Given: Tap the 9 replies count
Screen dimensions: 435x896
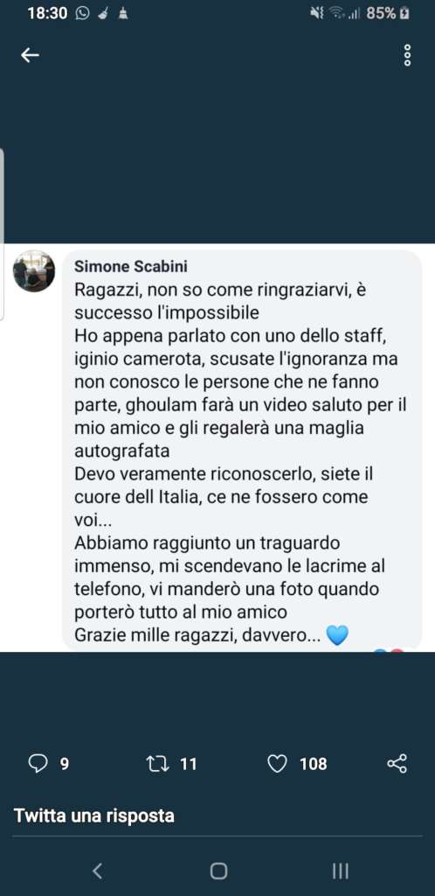Looking at the screenshot, I should click(x=65, y=764).
